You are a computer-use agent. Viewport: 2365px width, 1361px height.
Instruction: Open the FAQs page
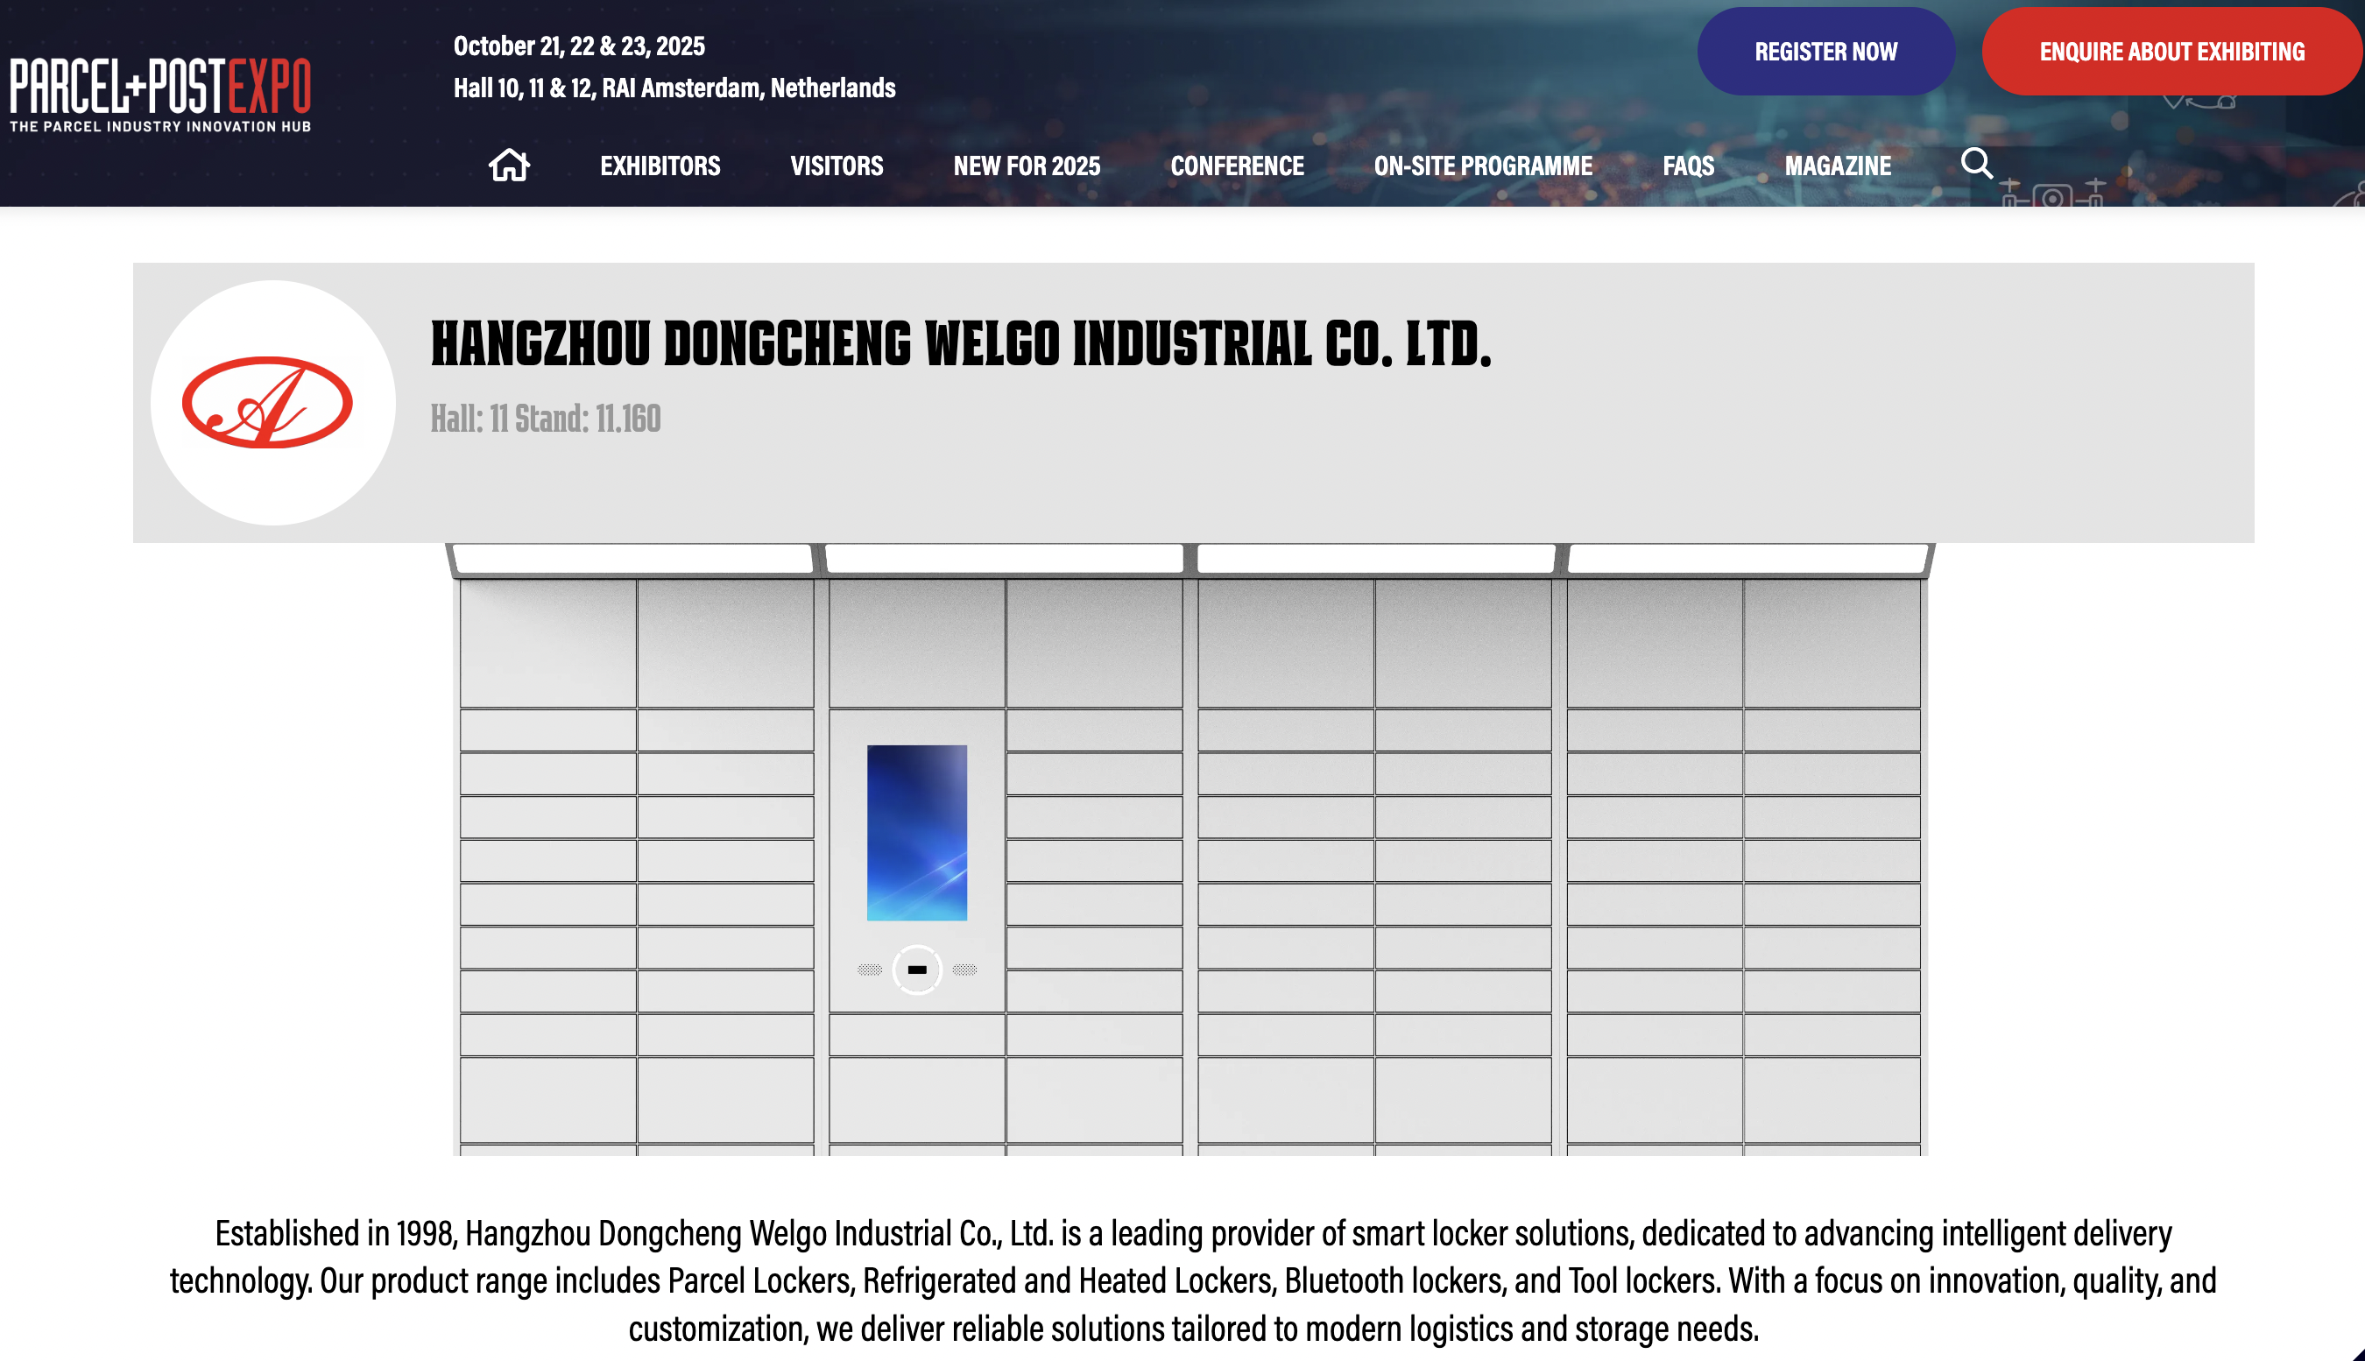click(x=1687, y=166)
